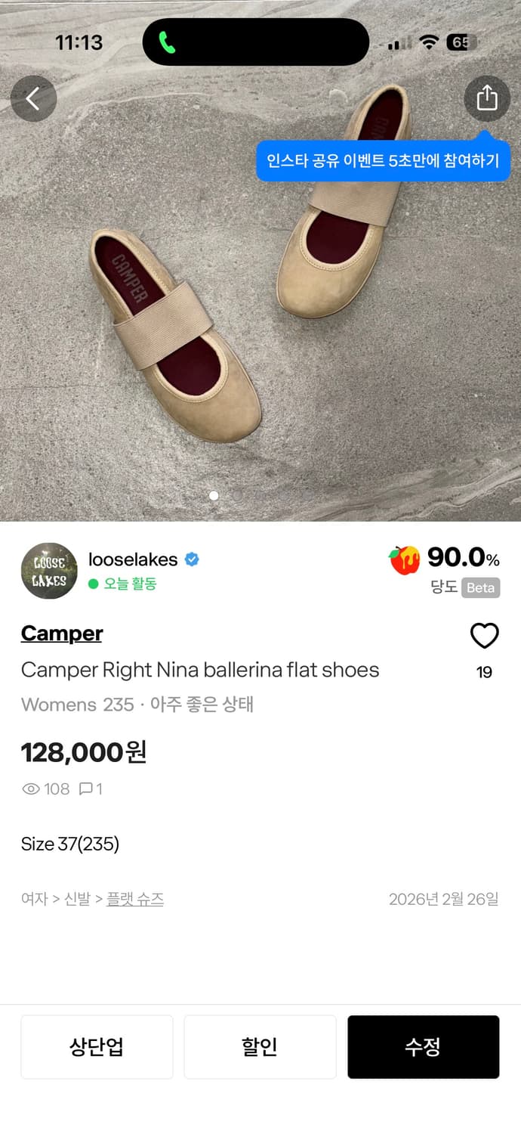Go back using the back arrow icon
Image resolution: width=521 pixels, height=1134 pixels.
(33, 97)
